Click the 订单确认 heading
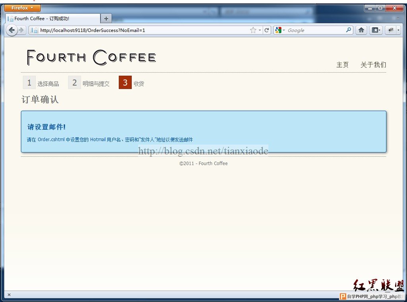 (40, 100)
